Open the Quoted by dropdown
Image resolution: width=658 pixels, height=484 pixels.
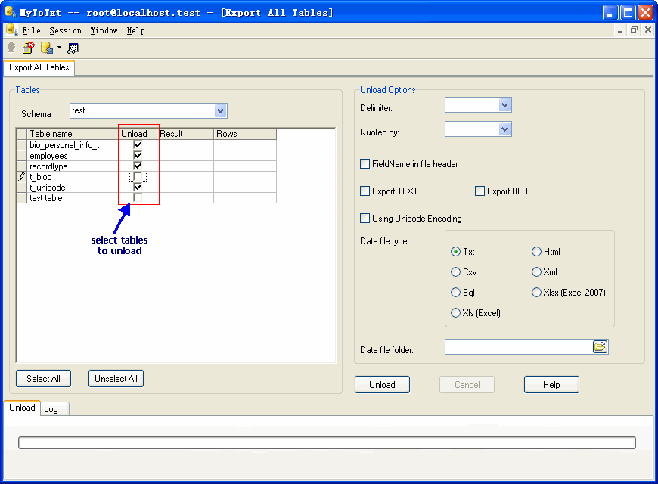click(x=504, y=129)
